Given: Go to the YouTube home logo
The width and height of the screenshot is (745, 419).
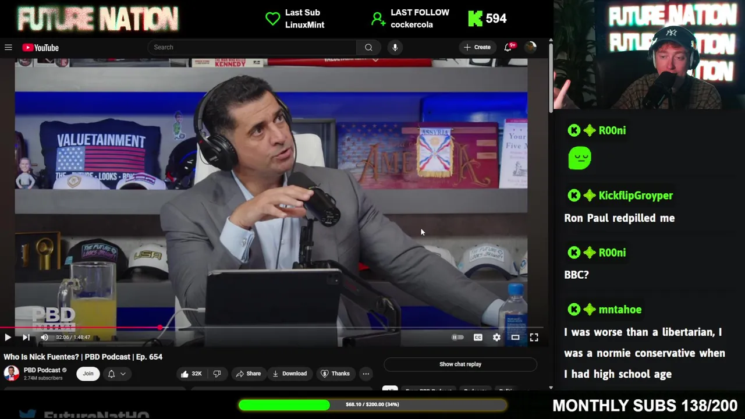Looking at the screenshot, I should [x=41, y=48].
